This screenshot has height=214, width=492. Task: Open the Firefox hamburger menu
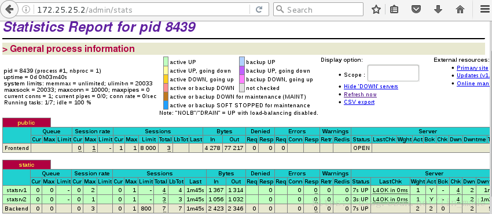485,9
